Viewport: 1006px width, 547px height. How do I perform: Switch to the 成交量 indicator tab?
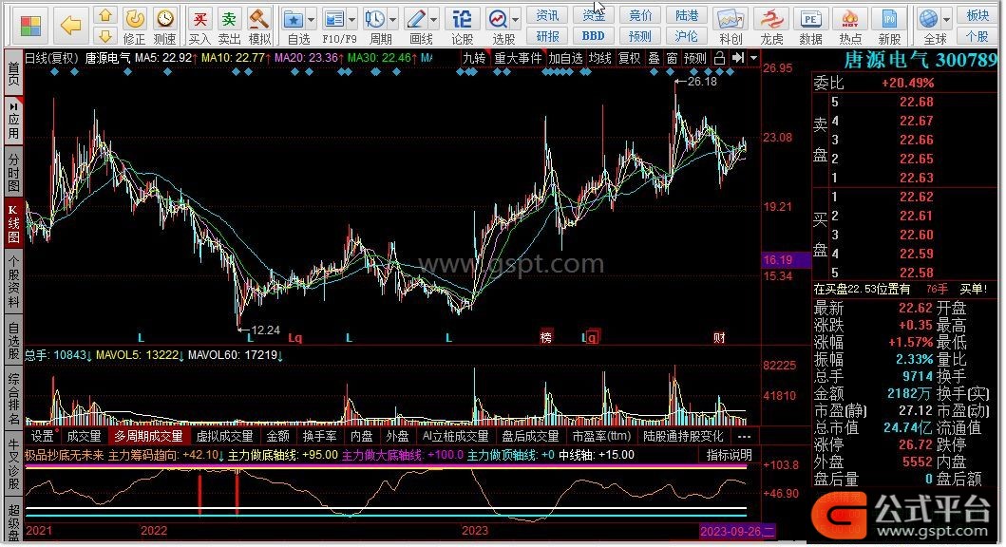(84, 436)
